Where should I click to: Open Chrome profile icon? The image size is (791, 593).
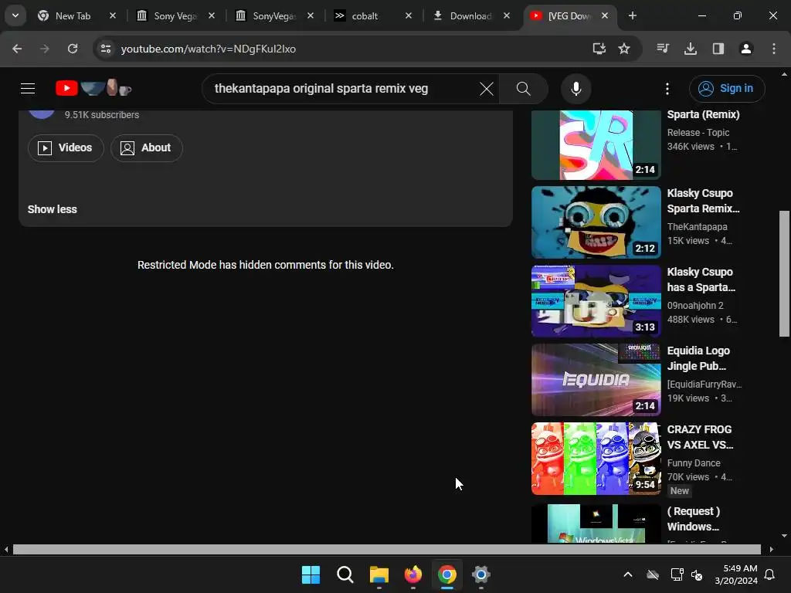click(x=746, y=49)
